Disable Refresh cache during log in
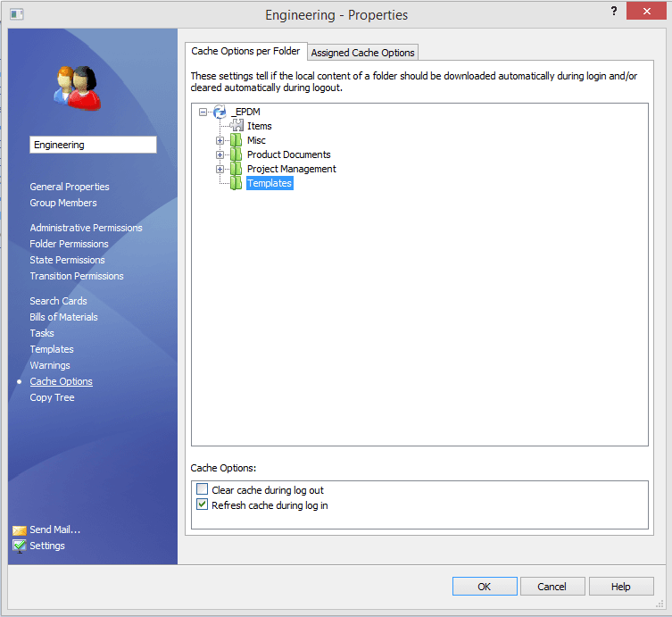Viewport: 672px width, 617px height. (x=203, y=505)
